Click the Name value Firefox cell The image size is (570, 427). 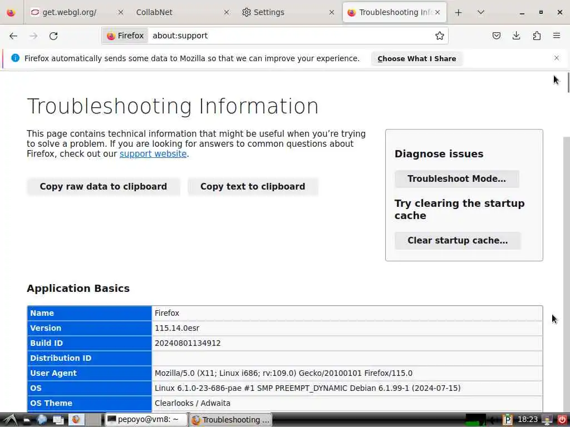[x=347, y=313]
